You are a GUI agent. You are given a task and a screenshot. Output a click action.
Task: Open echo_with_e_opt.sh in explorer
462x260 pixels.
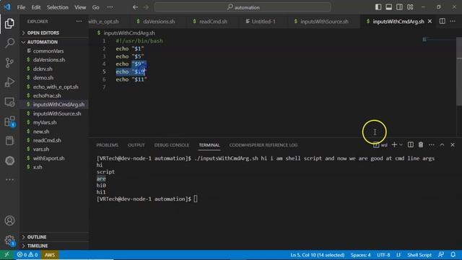click(55, 87)
